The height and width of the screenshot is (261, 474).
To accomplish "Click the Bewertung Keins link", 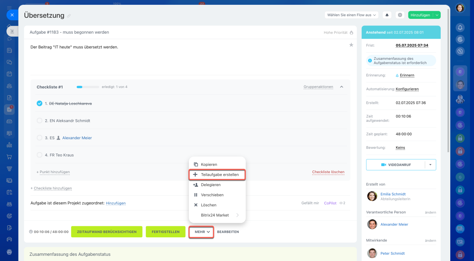I will 400,148.
